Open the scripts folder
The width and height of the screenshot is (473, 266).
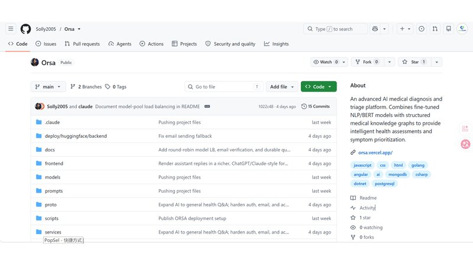(51, 218)
